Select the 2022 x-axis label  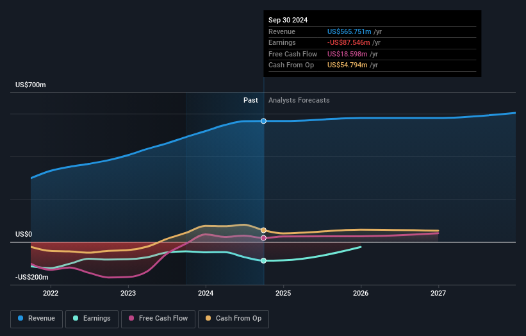click(x=51, y=294)
